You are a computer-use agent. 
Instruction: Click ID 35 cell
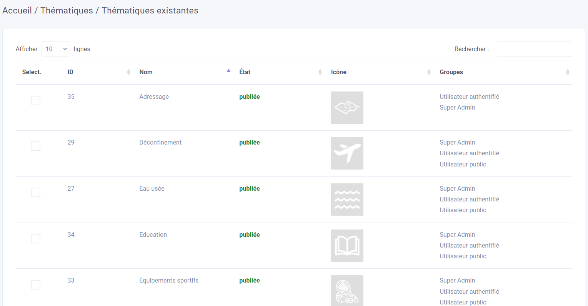click(x=71, y=96)
